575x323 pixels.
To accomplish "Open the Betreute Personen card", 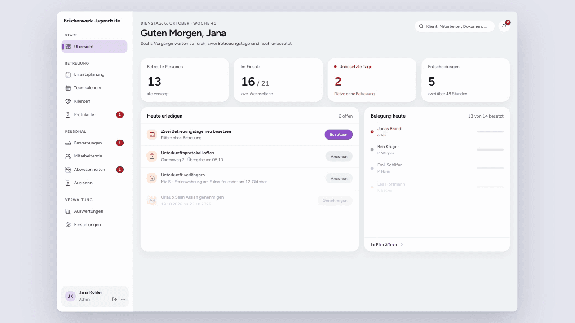I will (185, 80).
